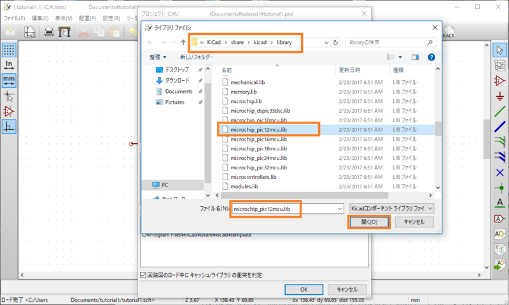Select the blue place bus tool
Screen dimensions: 509x305
coord(499,127)
